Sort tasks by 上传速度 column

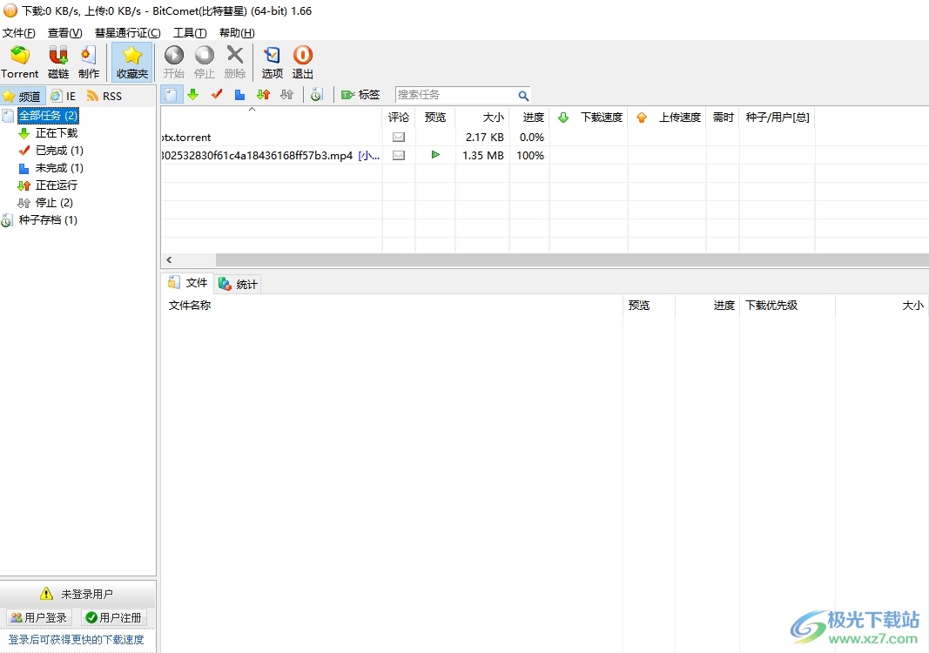667,118
